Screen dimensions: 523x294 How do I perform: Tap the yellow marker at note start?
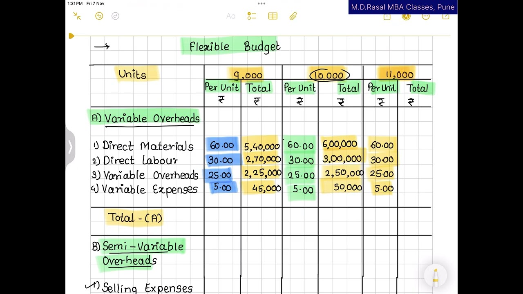click(x=72, y=36)
